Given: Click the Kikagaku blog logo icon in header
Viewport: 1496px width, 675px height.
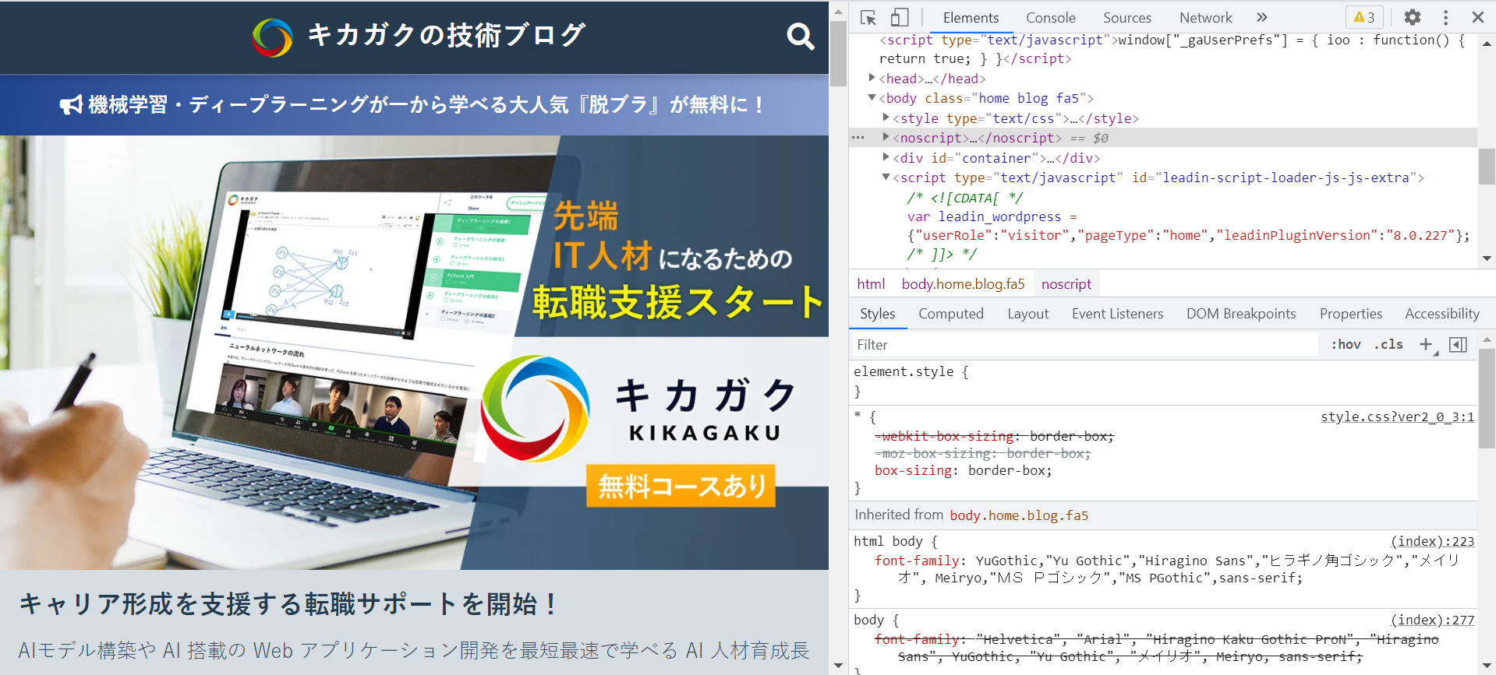Looking at the screenshot, I should [272, 37].
